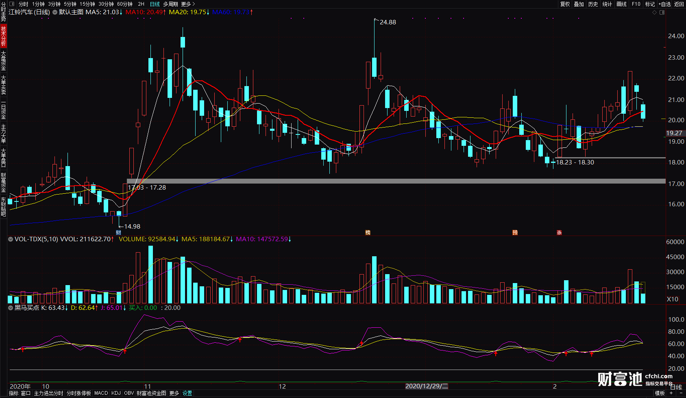Open the 统计 statistics button

coord(607,4)
